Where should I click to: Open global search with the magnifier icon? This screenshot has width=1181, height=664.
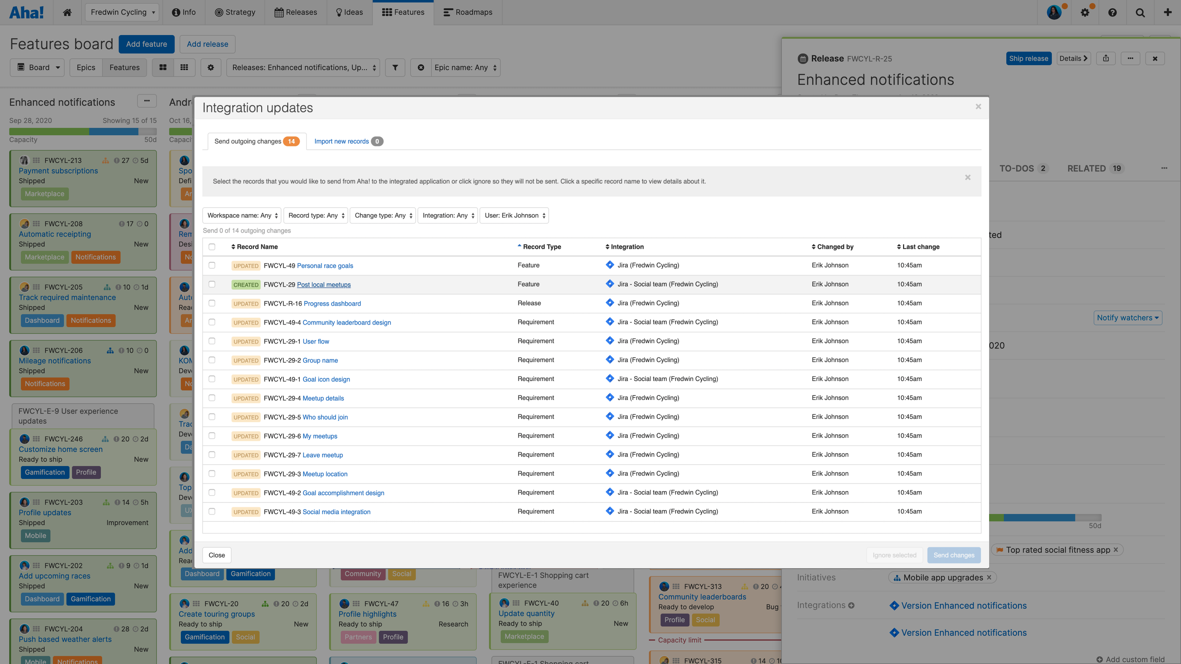pyautogui.click(x=1140, y=12)
